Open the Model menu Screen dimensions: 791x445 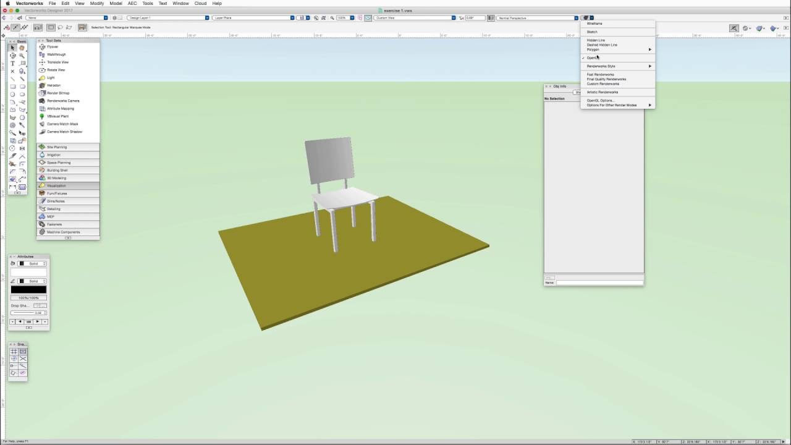tap(116, 3)
